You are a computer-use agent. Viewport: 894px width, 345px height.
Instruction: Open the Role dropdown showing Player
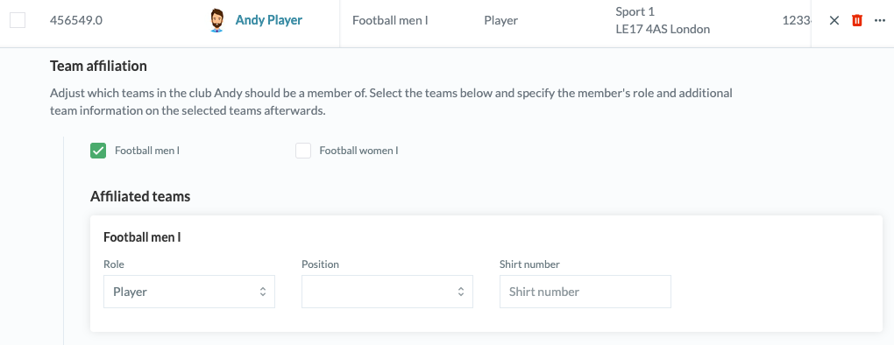(189, 292)
